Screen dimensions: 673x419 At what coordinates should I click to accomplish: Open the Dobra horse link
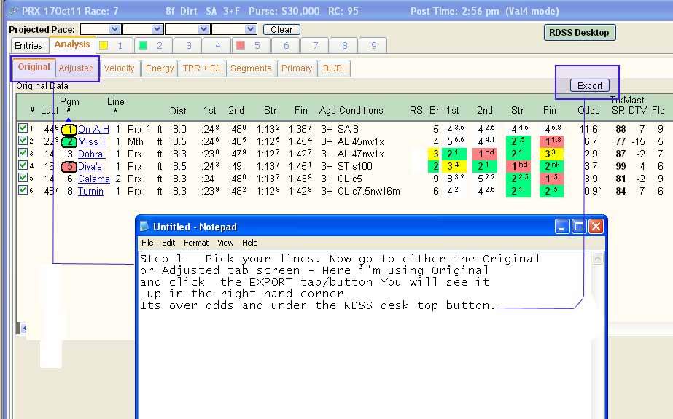tap(90, 154)
